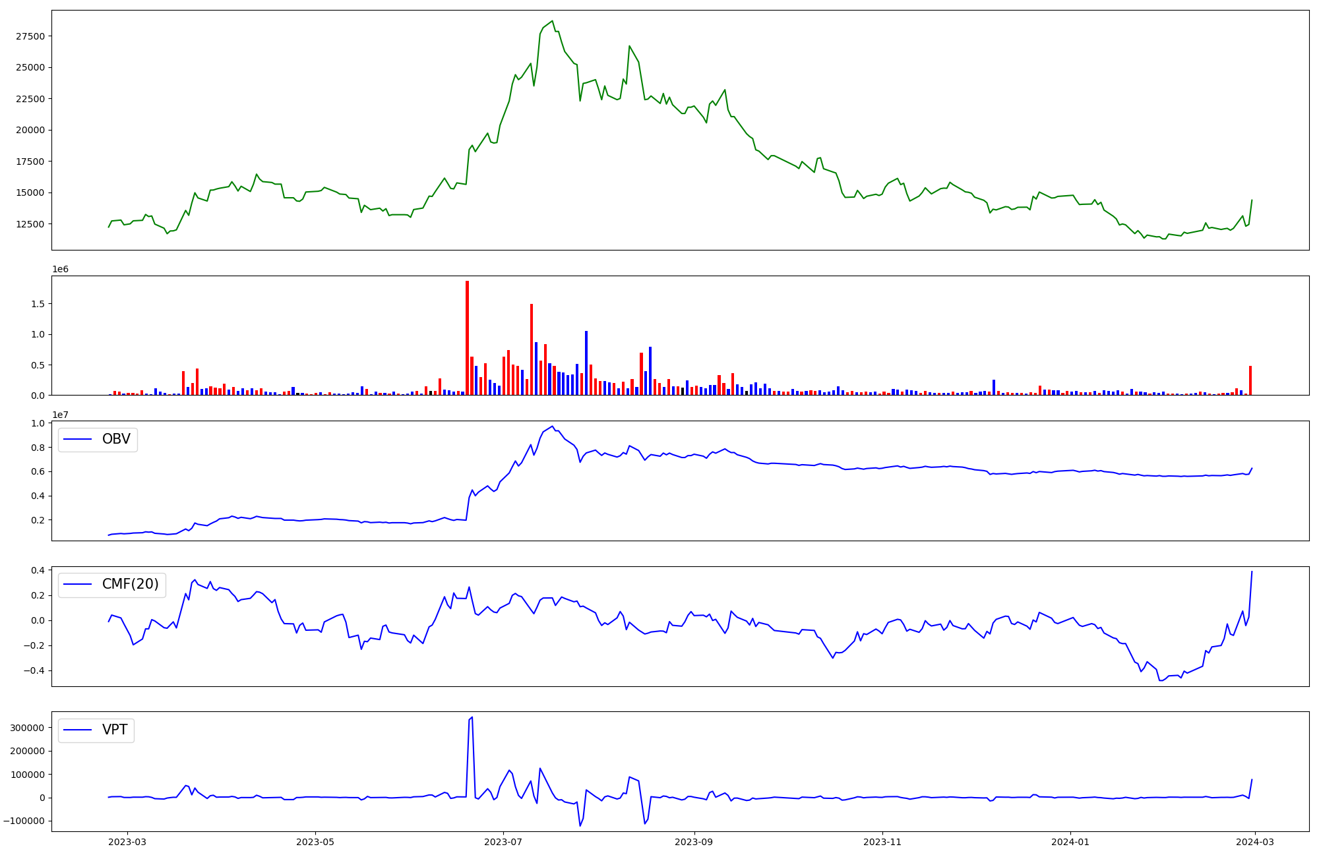Click the tallest red volume bar
Viewport: 1319px width, 857px height.
467,338
